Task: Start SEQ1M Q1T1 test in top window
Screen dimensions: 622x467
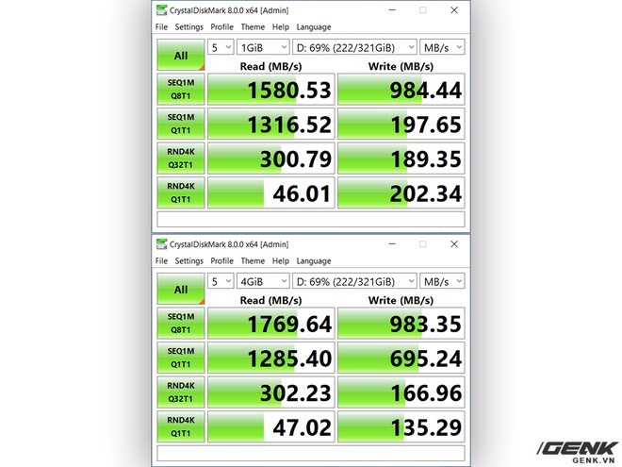Action: [181, 124]
